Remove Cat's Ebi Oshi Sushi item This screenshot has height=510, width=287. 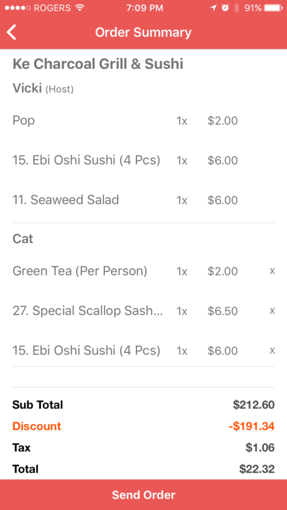[x=272, y=351]
